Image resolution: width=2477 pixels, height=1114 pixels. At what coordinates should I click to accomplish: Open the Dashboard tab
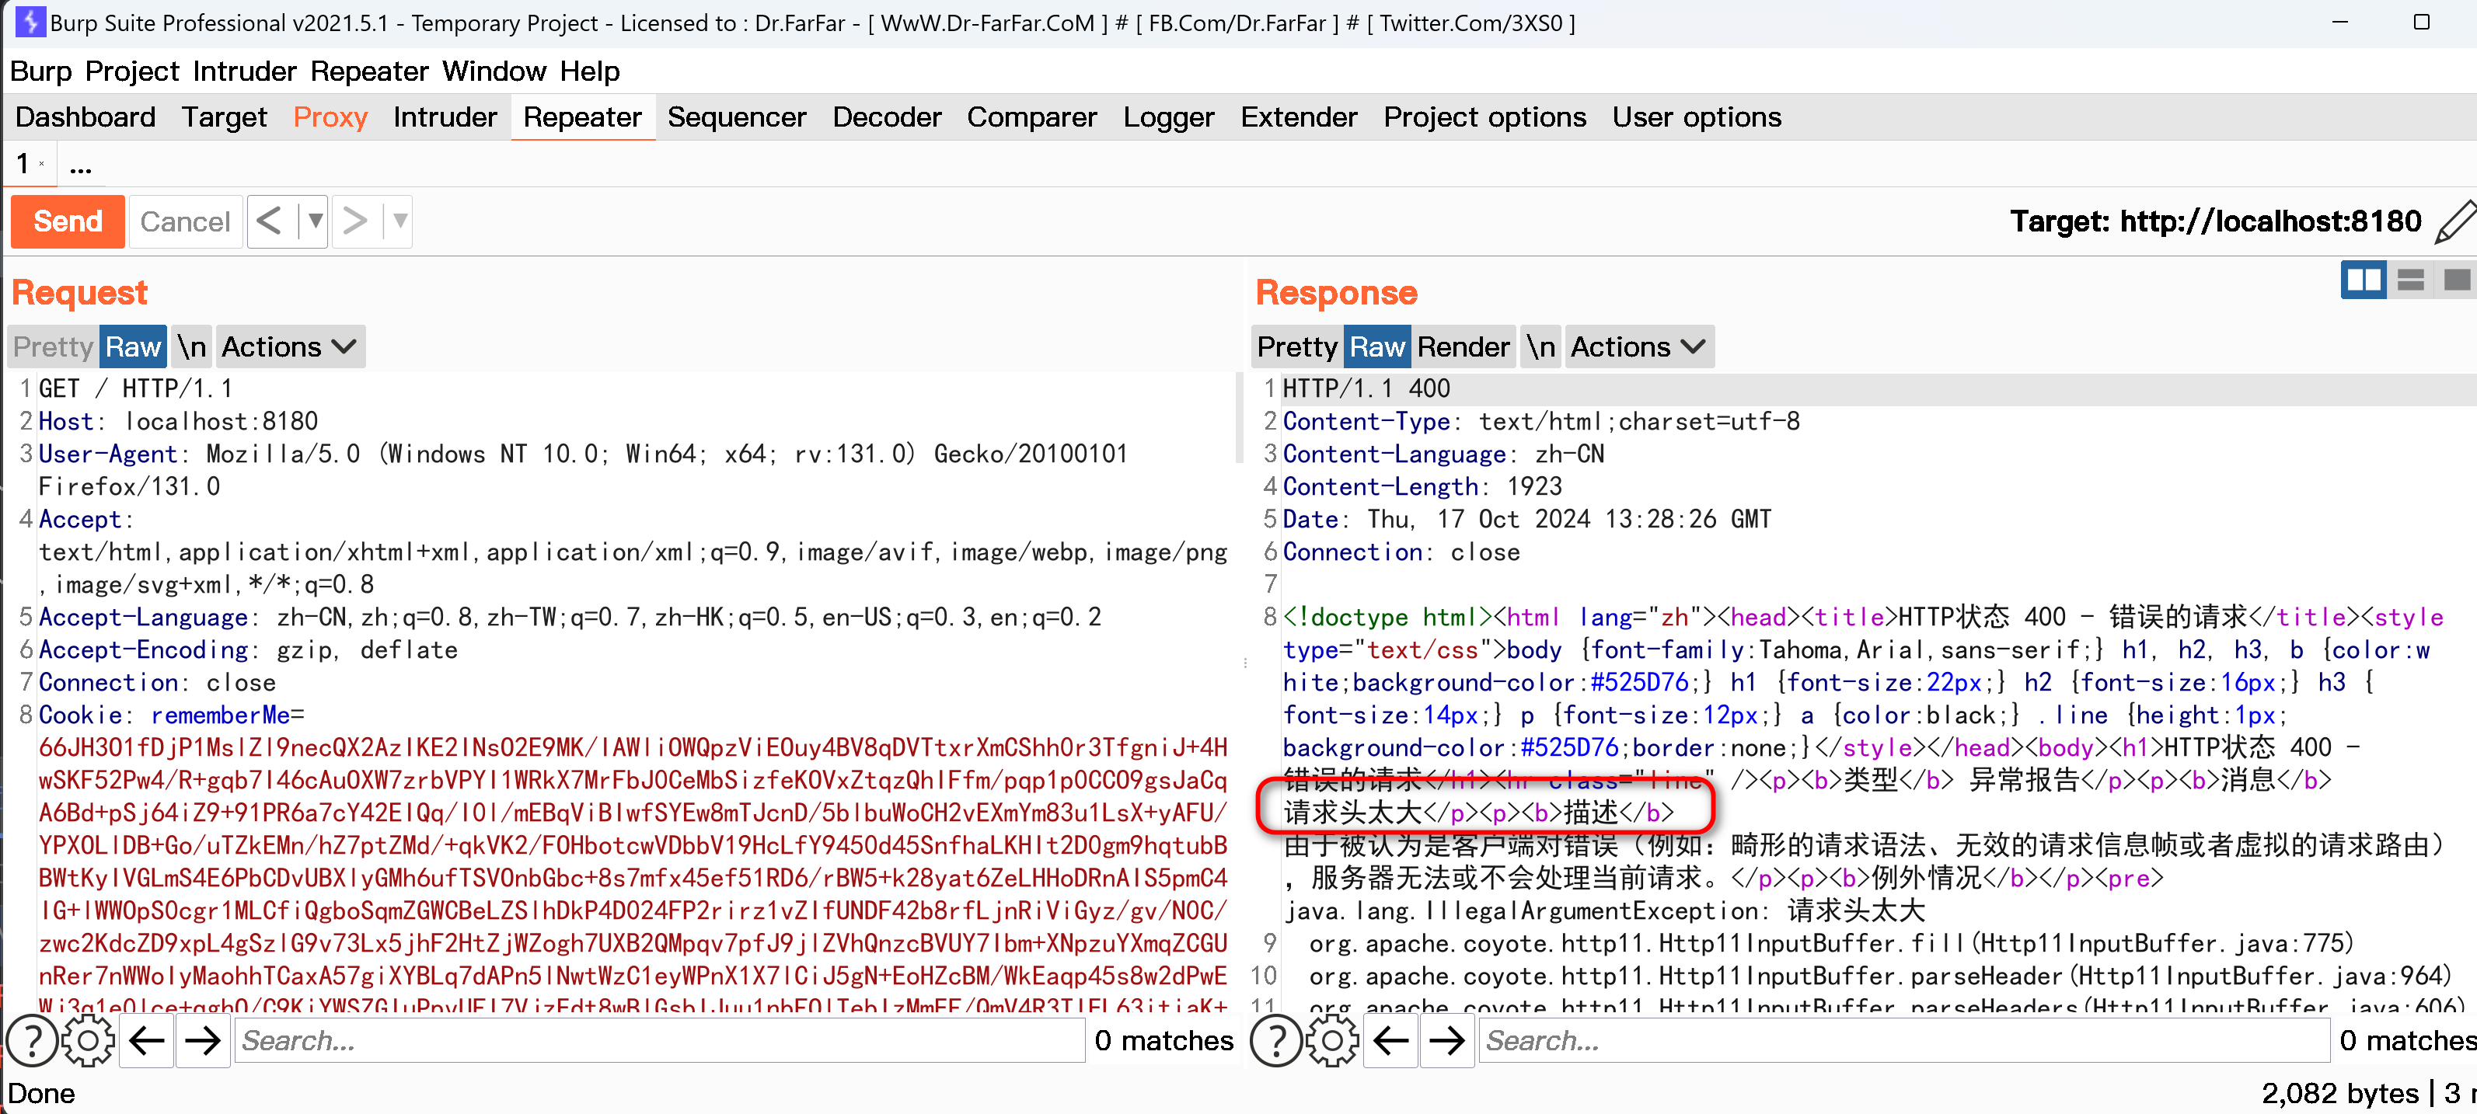(85, 117)
